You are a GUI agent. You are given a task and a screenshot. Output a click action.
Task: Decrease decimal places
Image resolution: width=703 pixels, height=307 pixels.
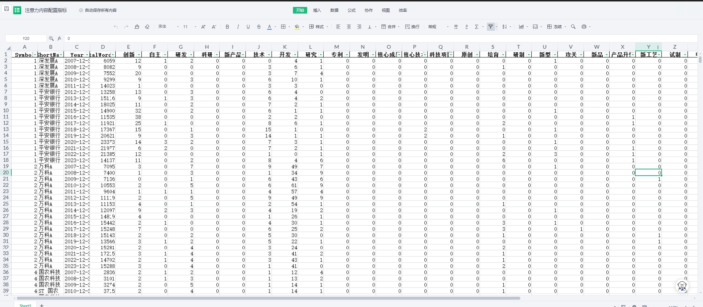(466, 27)
